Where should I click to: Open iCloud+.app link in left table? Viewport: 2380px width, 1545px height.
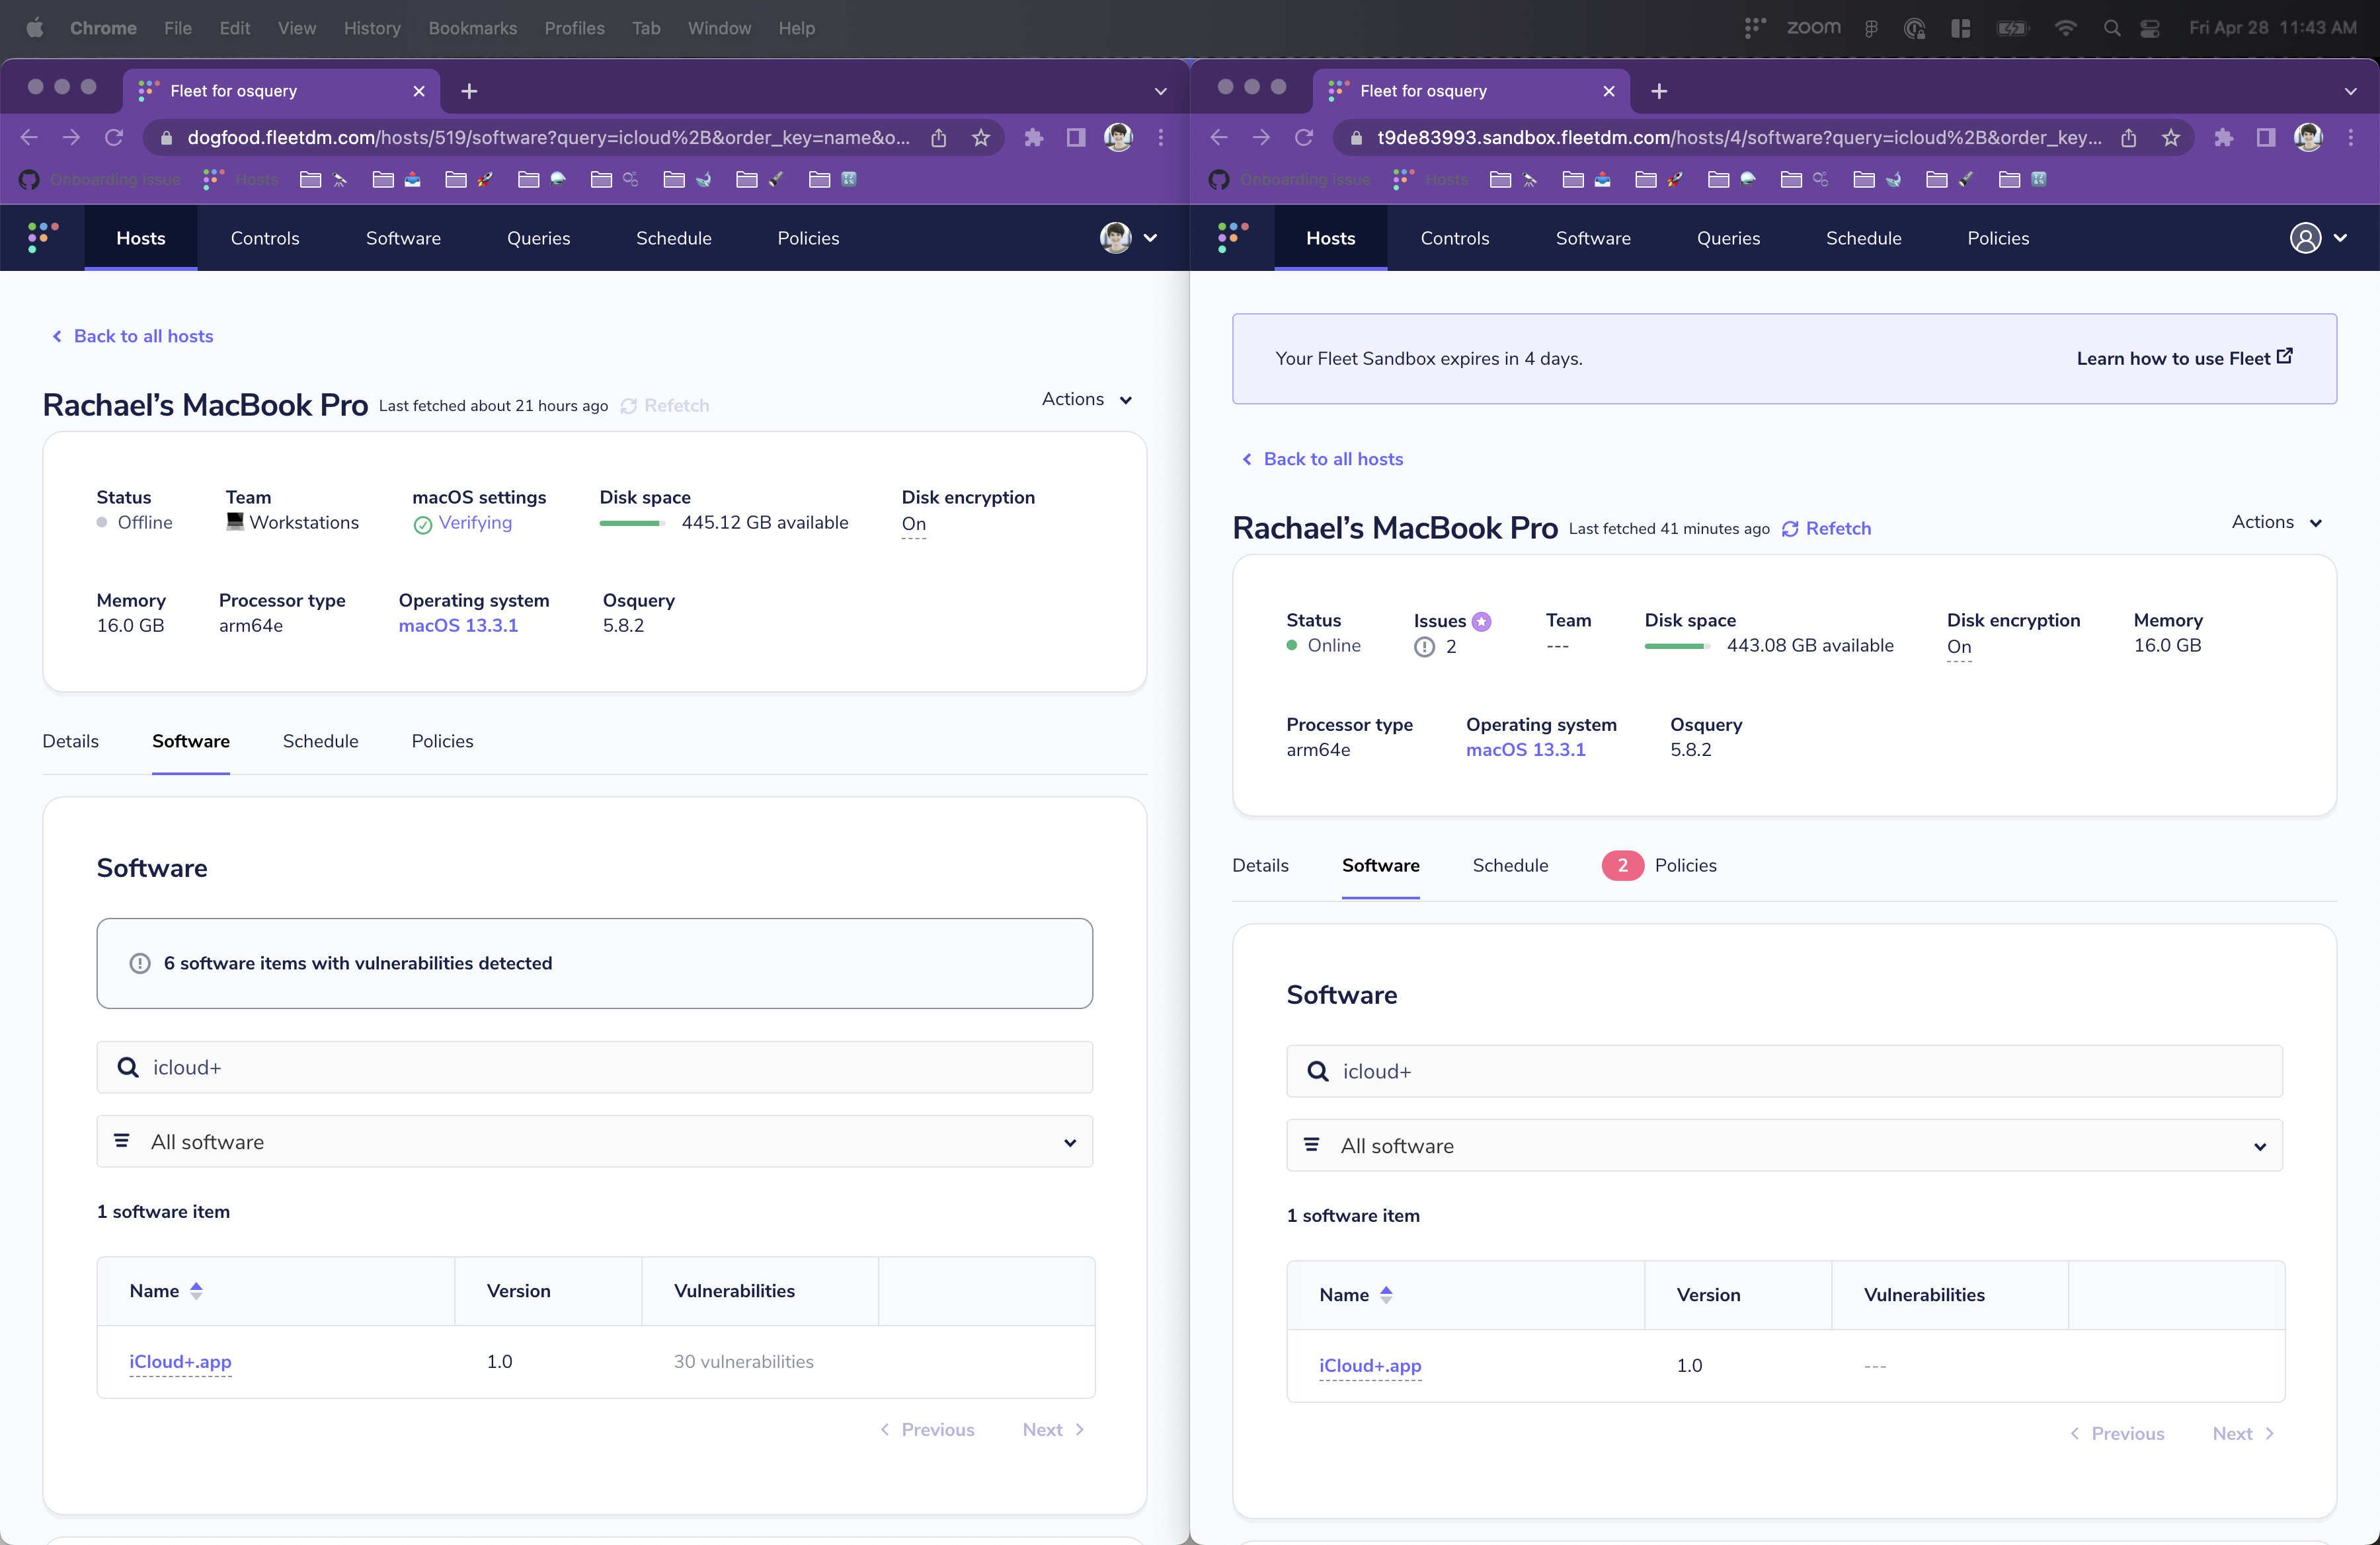180,1361
